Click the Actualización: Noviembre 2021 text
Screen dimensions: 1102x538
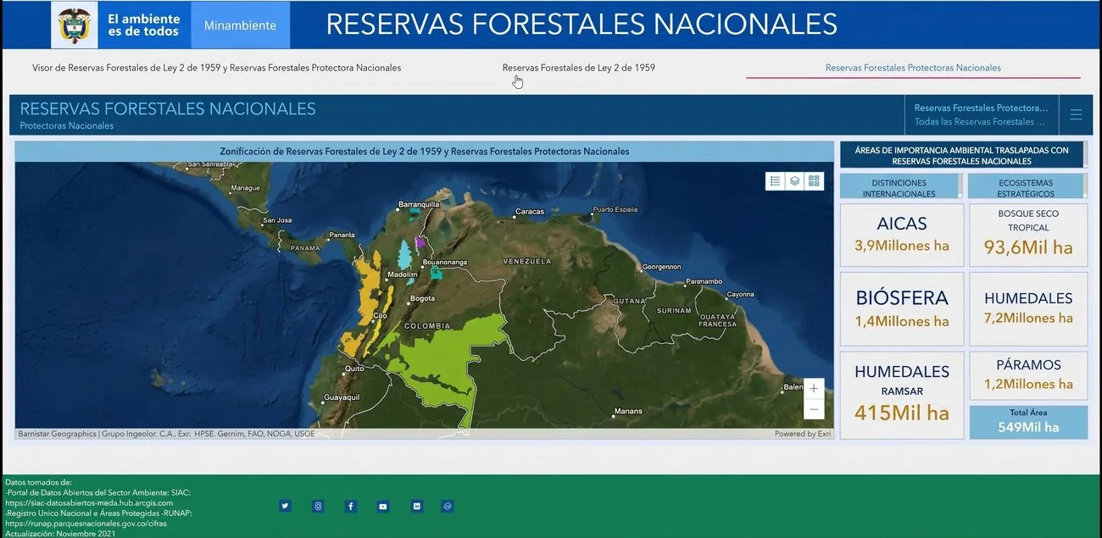click(x=60, y=534)
